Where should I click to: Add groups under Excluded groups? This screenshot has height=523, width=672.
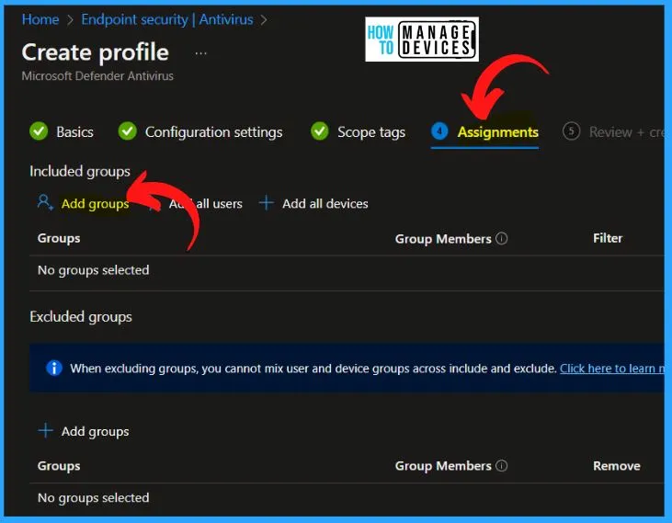tap(95, 431)
